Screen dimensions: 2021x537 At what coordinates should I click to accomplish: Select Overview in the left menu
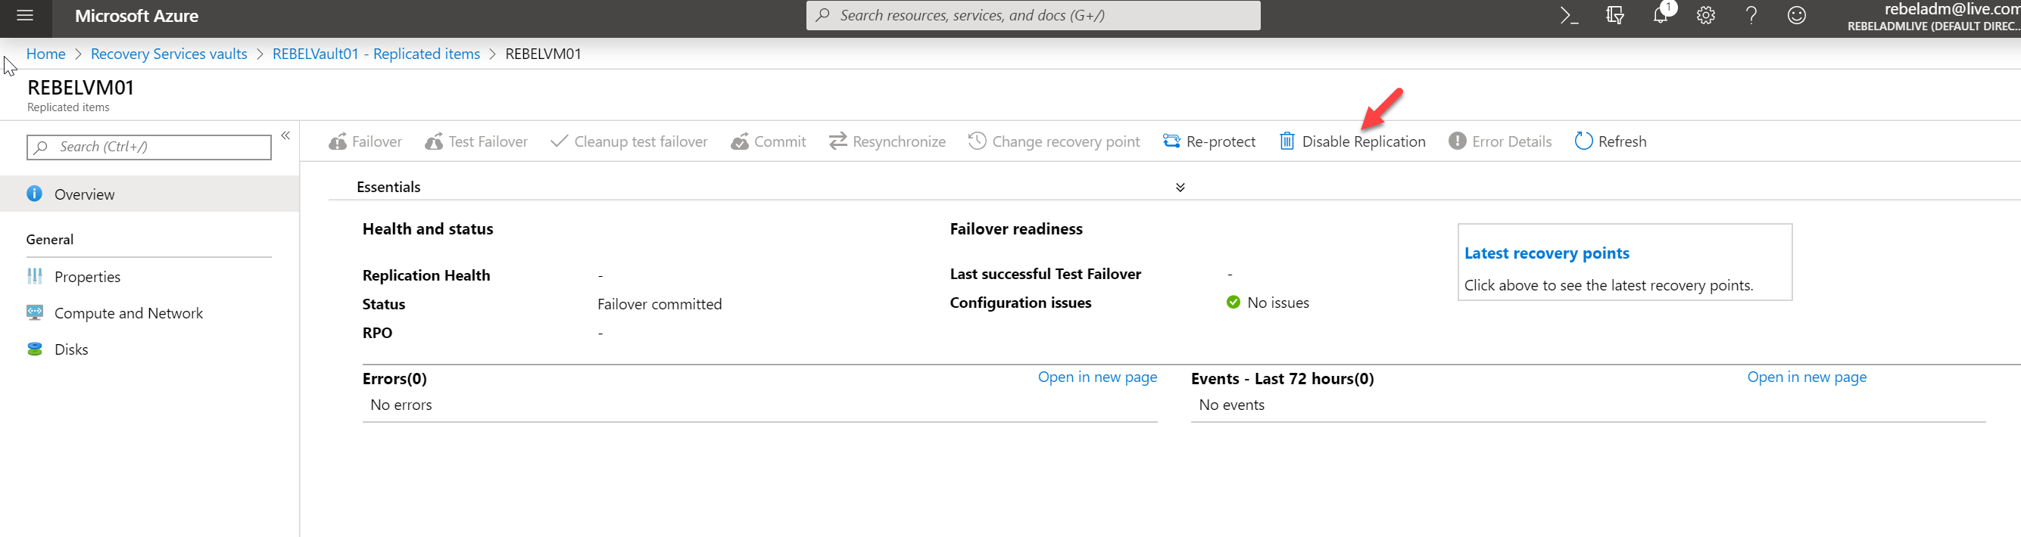pyautogui.click(x=149, y=194)
